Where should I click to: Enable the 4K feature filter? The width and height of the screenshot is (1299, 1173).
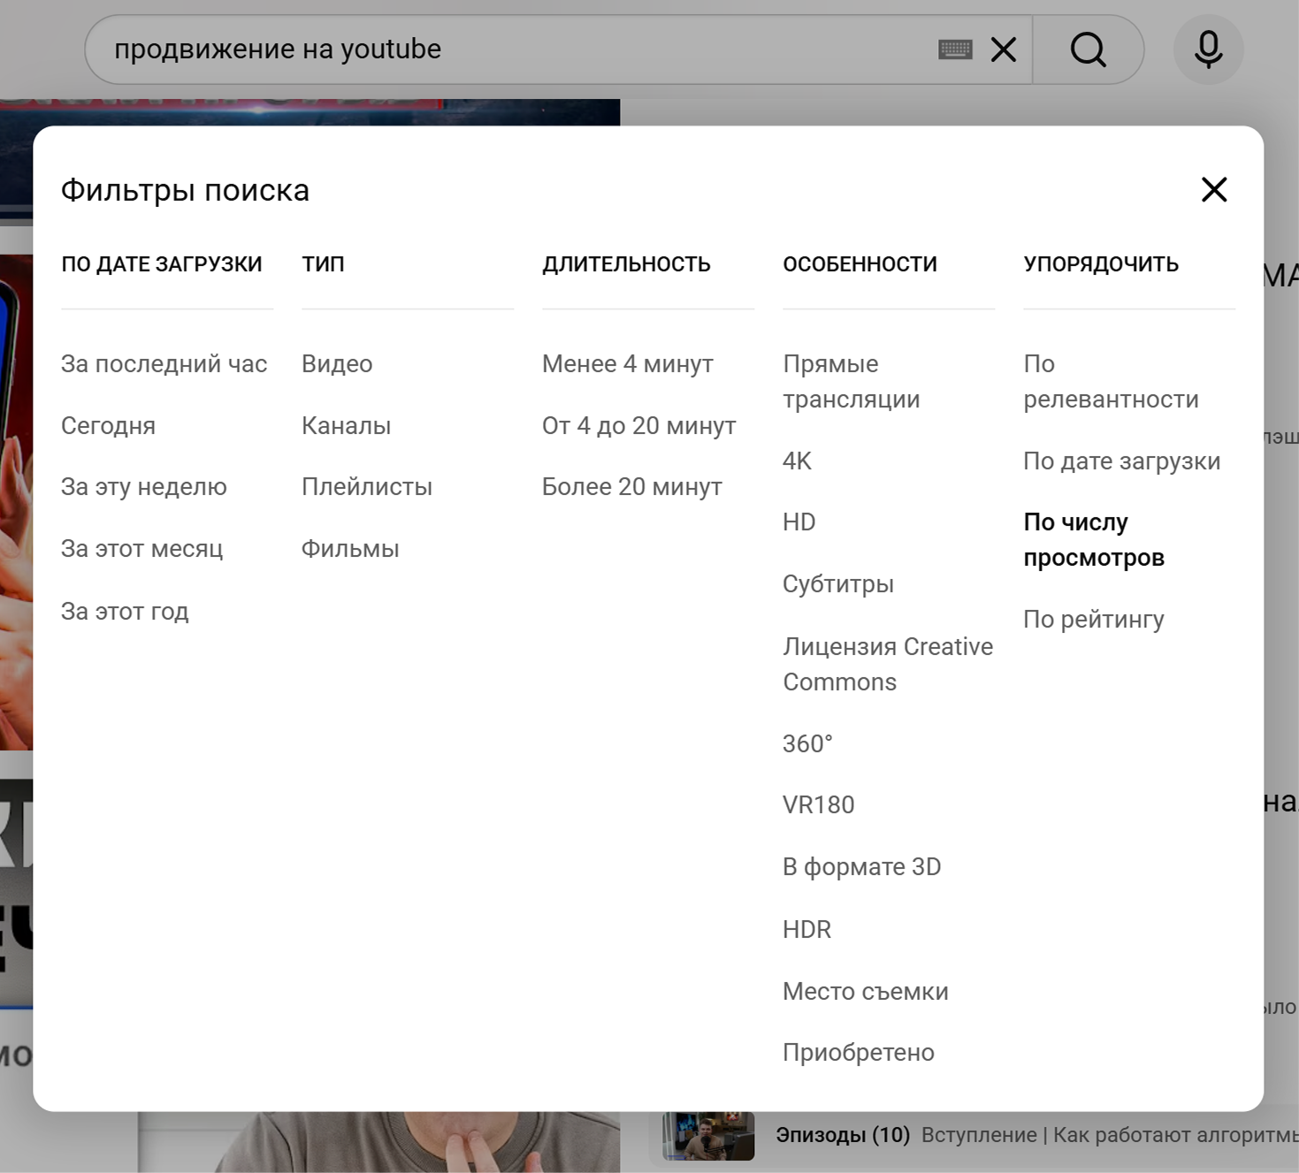click(795, 461)
